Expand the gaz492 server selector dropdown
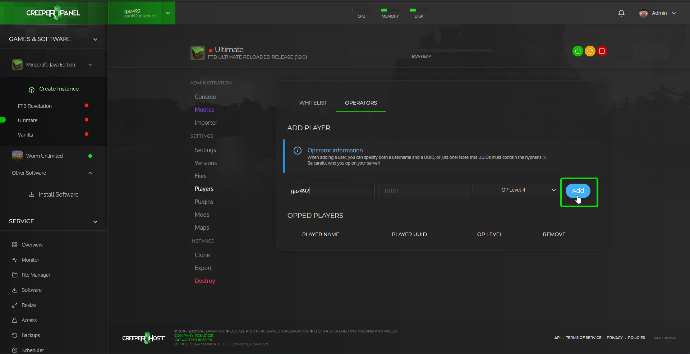690x354 pixels. coord(168,13)
